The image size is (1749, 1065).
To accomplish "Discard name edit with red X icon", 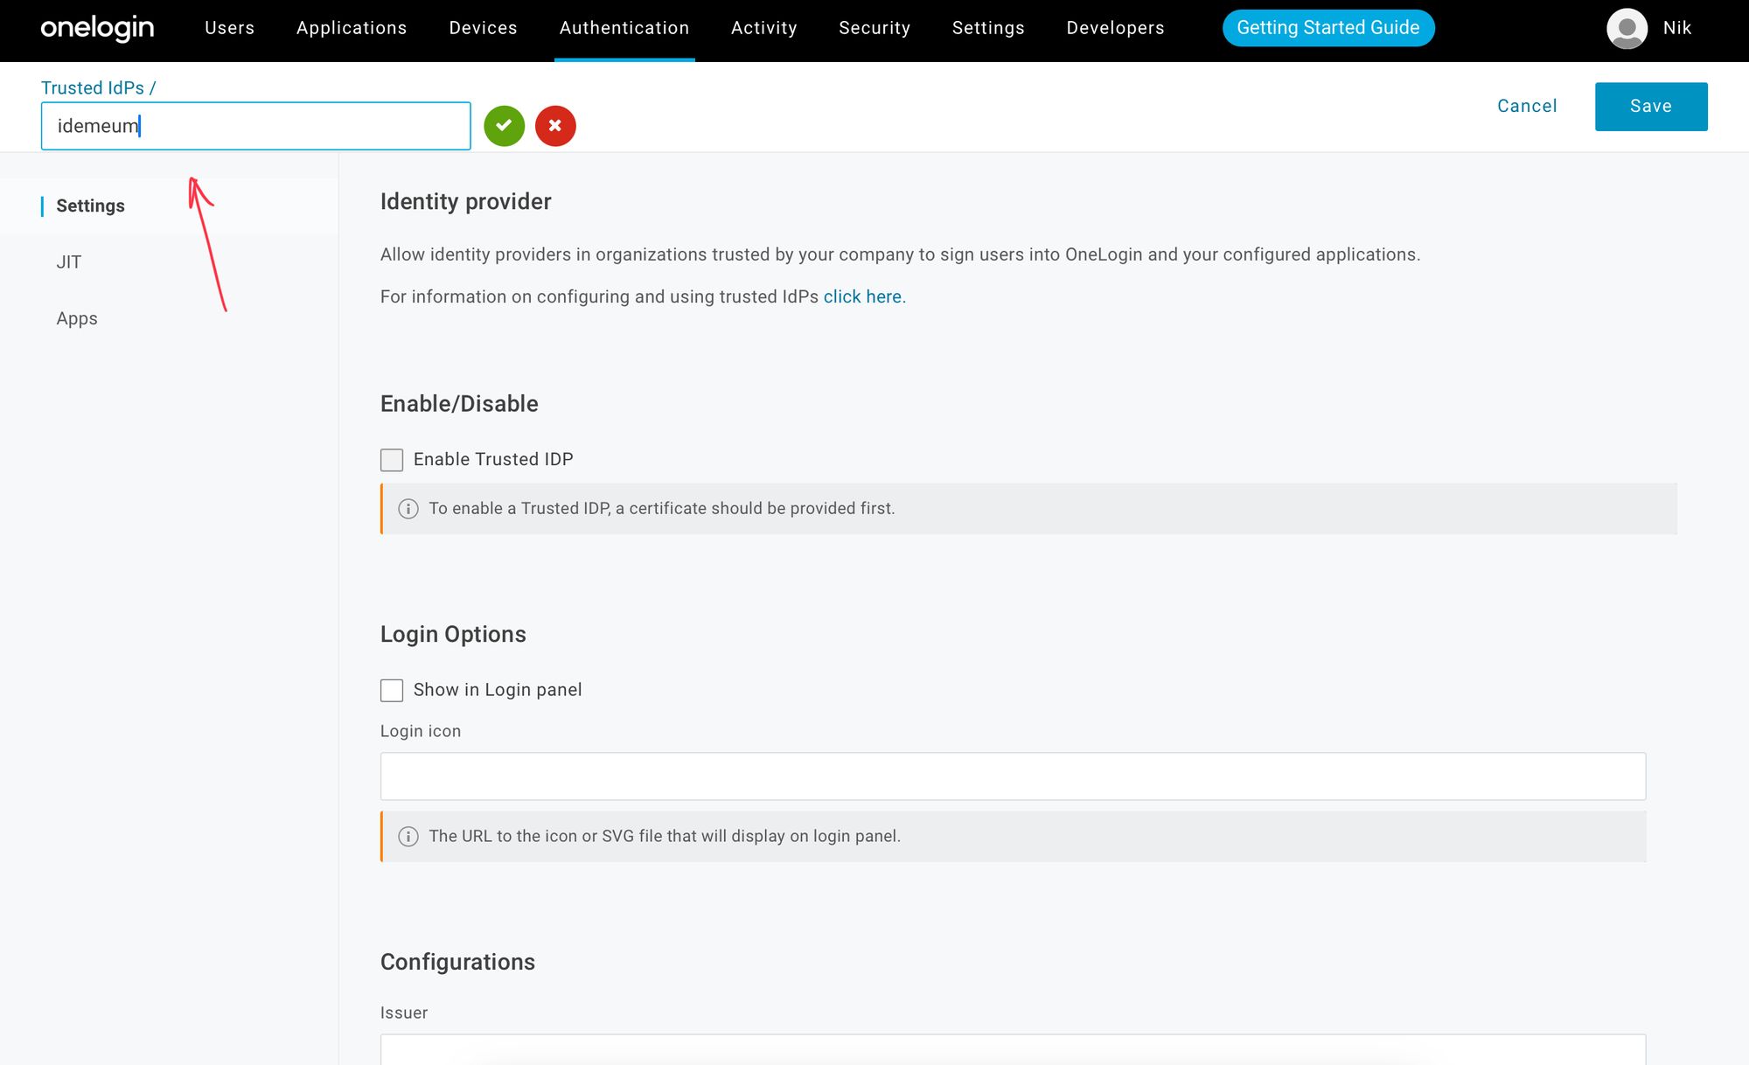I will click(x=555, y=126).
